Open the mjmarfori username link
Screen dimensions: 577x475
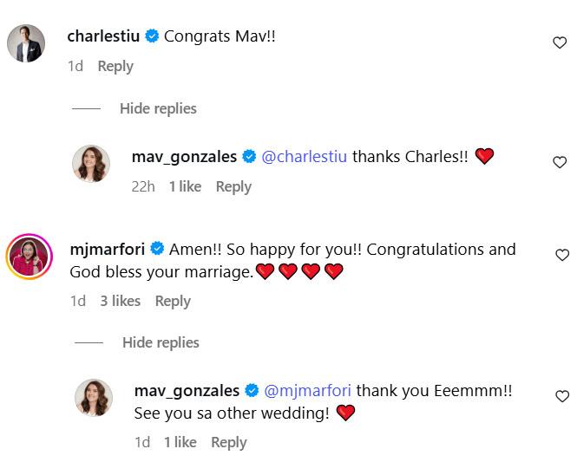(x=107, y=249)
